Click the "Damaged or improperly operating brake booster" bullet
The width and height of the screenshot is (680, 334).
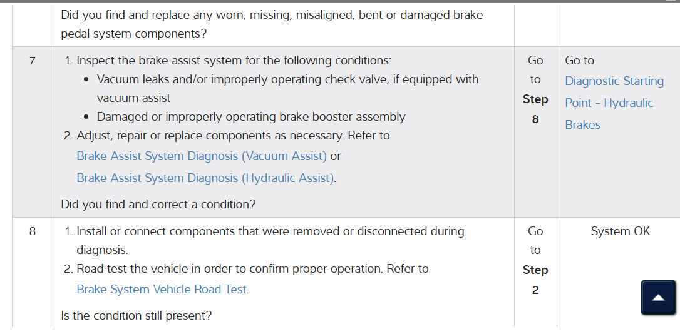[x=251, y=117]
